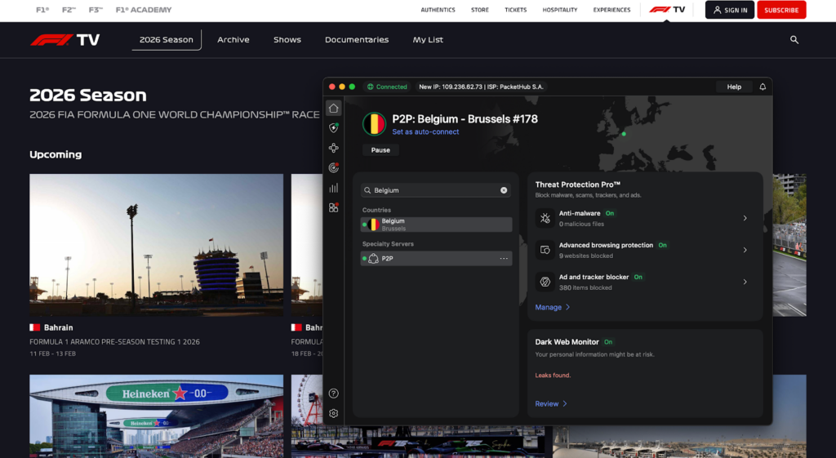Click Set as auto-connect link

click(x=425, y=131)
